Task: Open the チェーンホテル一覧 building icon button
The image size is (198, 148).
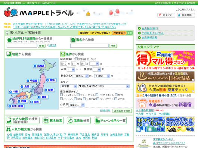Action: point(110,120)
